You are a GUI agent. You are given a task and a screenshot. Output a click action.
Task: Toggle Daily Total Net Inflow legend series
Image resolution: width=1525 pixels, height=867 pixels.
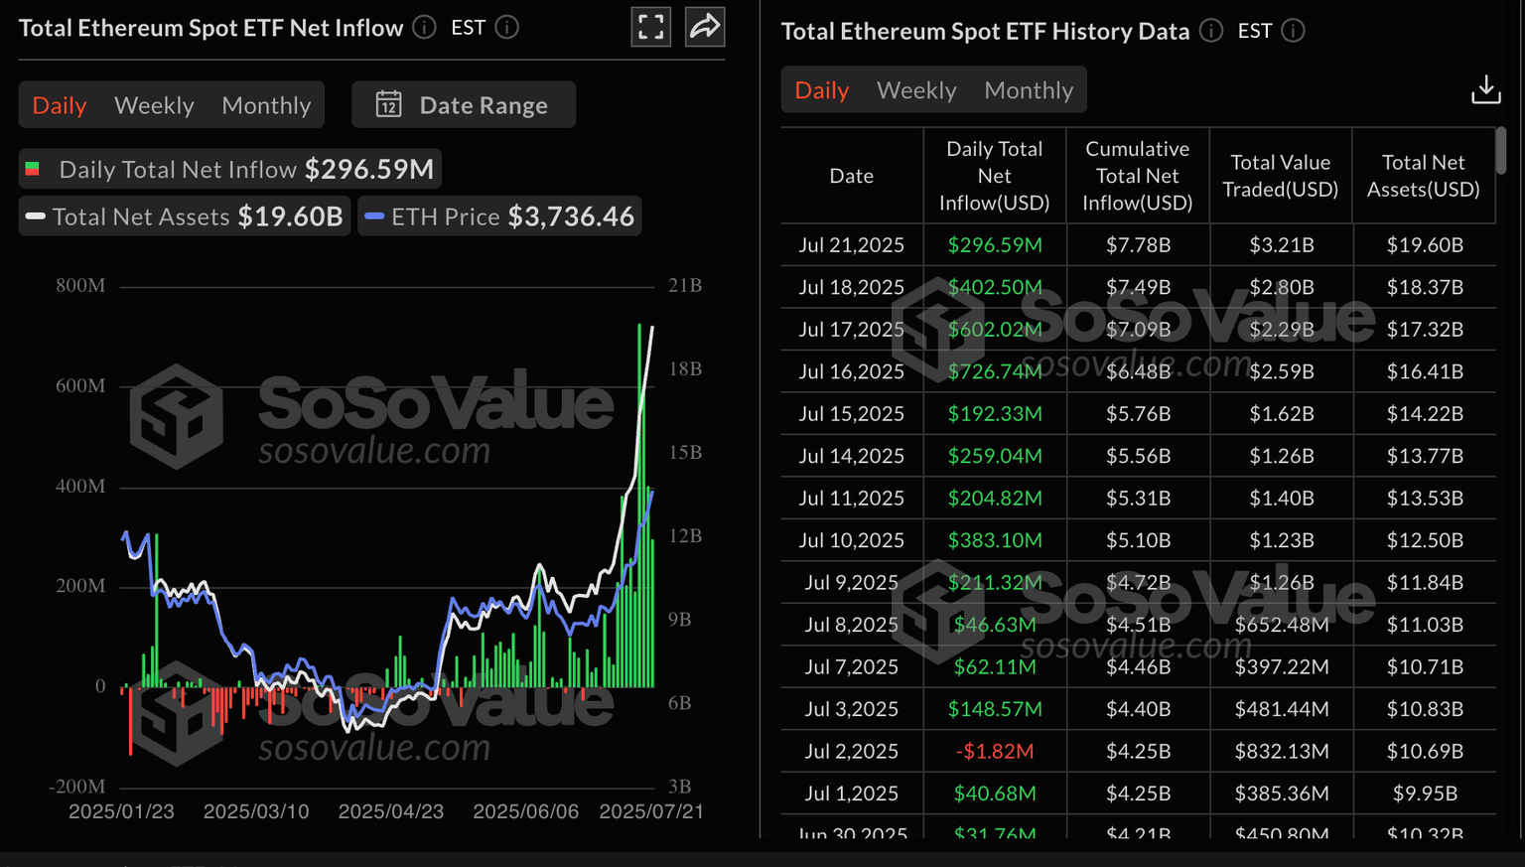[230, 169]
